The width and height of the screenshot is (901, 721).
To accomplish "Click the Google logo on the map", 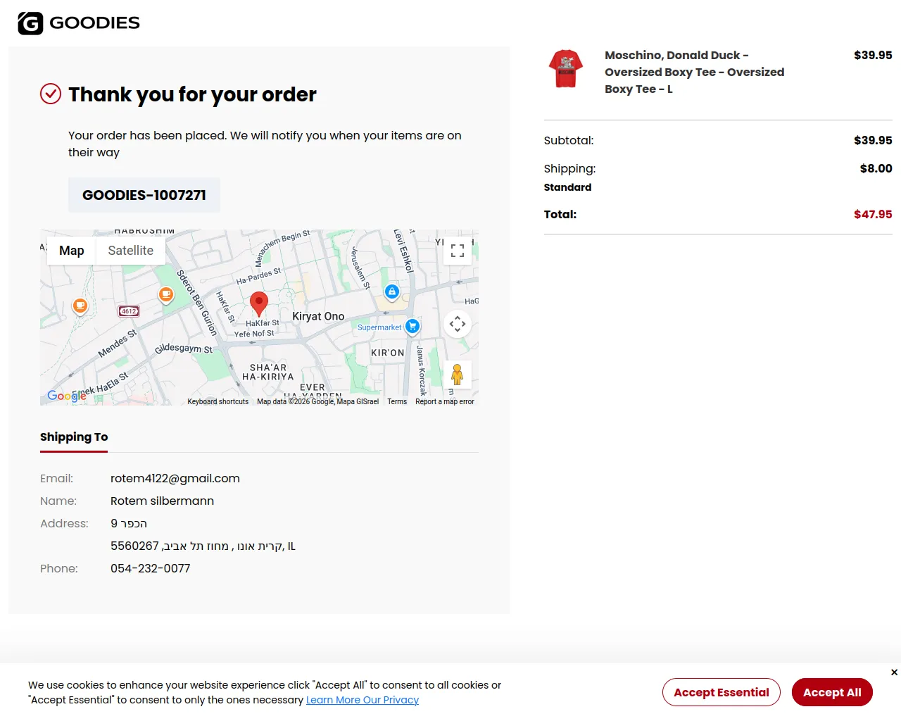I will coord(66,396).
